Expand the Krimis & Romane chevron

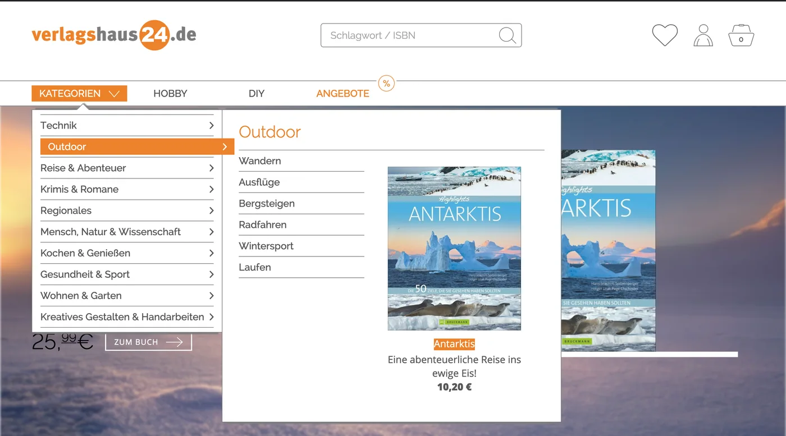click(x=211, y=190)
